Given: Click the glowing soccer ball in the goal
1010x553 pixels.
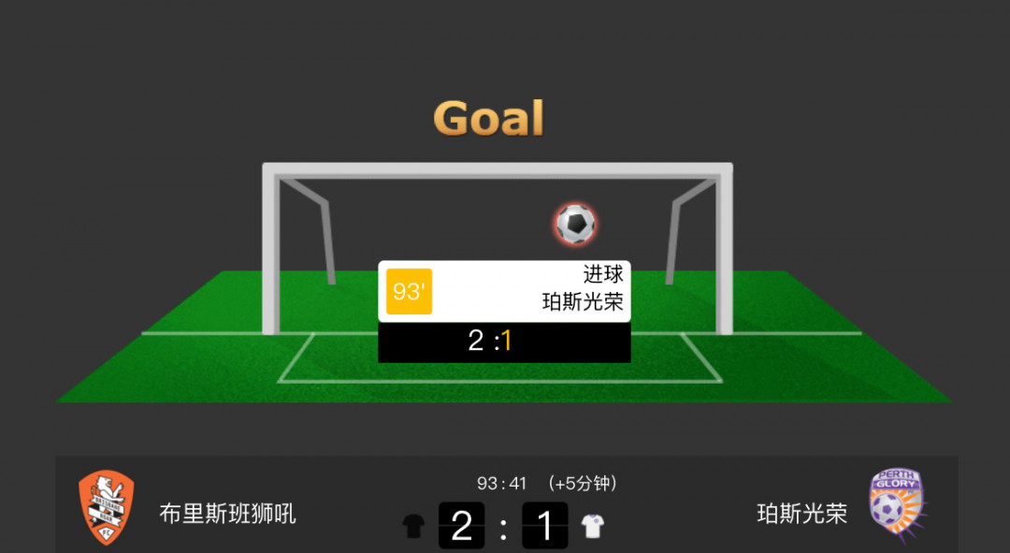Looking at the screenshot, I should pyautogui.click(x=576, y=224).
